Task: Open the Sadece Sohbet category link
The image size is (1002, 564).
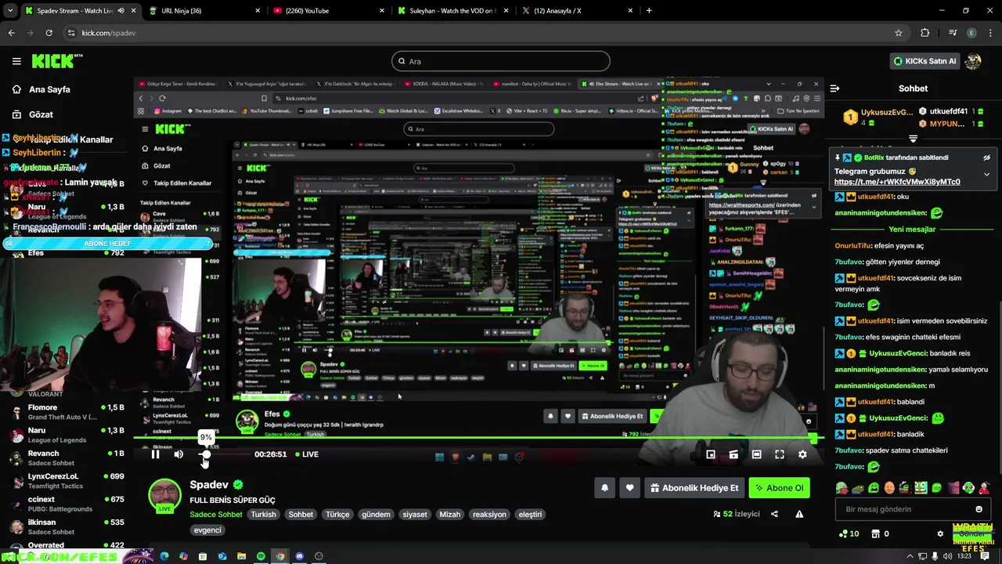Action: click(x=216, y=515)
